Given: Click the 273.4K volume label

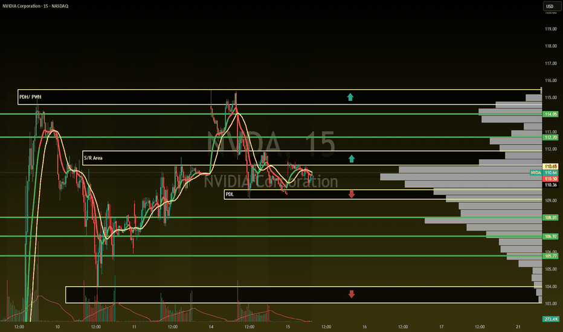Looking at the screenshot, I should point(551,319).
